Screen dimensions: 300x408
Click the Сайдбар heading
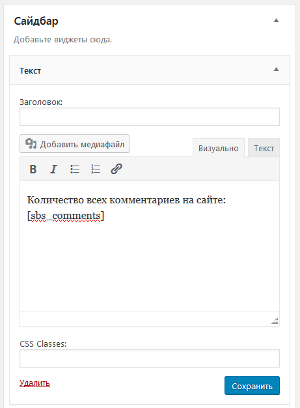coord(36,22)
